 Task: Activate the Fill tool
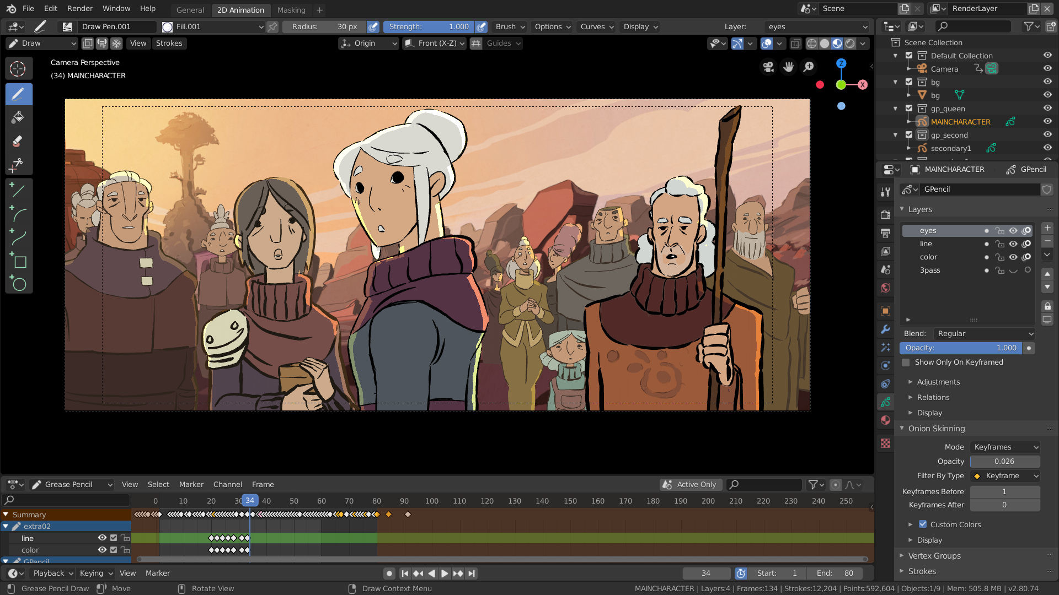point(19,117)
